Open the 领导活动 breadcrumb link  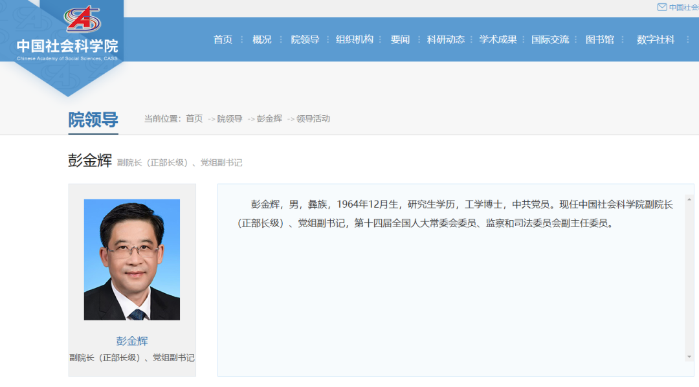coord(313,118)
